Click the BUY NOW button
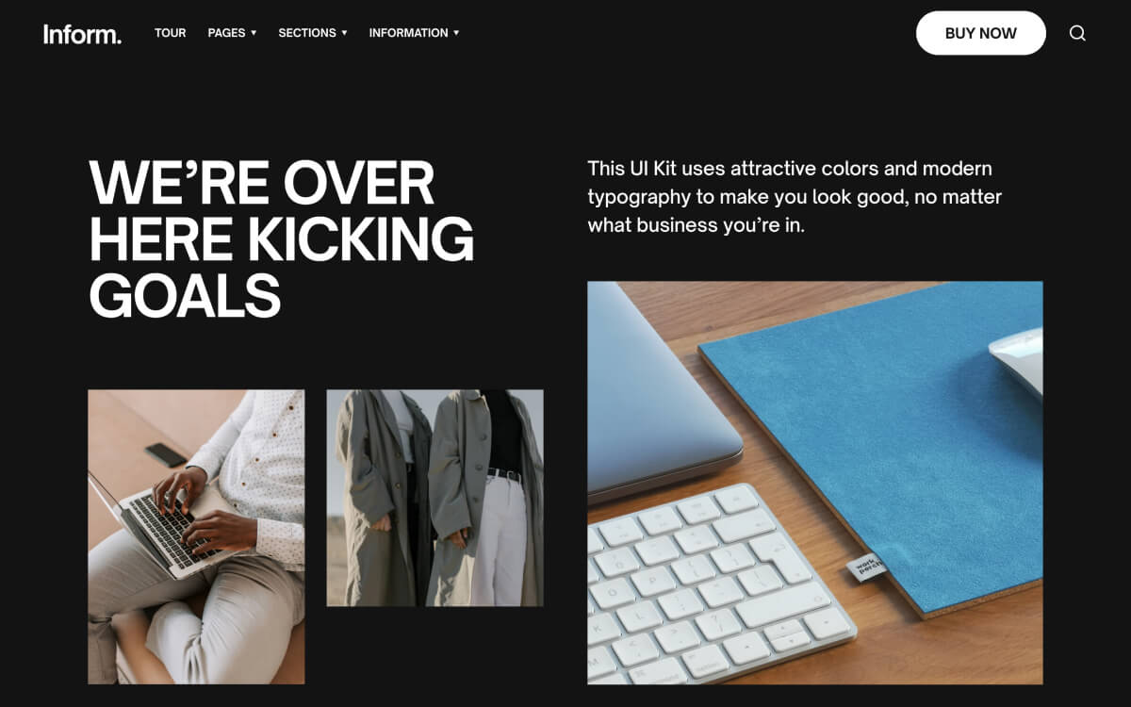 pyautogui.click(x=981, y=33)
